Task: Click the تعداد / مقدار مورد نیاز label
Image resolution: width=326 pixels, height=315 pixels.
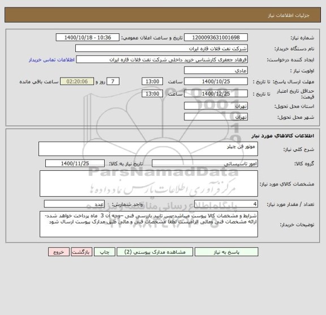Action: coord(290,205)
